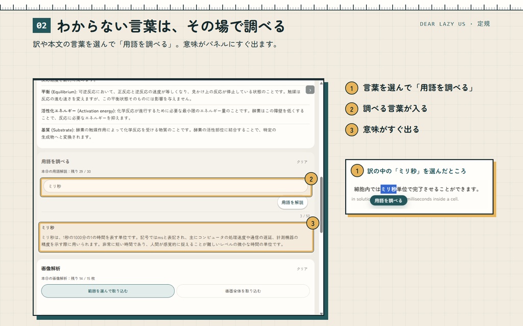This screenshot has width=523, height=326.
Task: Click クリア in the 画像解析 section
Action: point(302,269)
